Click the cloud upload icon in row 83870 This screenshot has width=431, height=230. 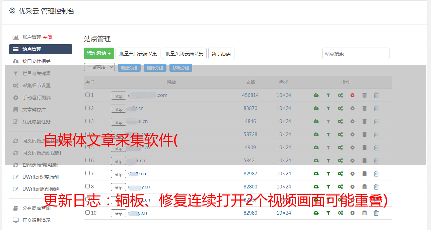316,108
